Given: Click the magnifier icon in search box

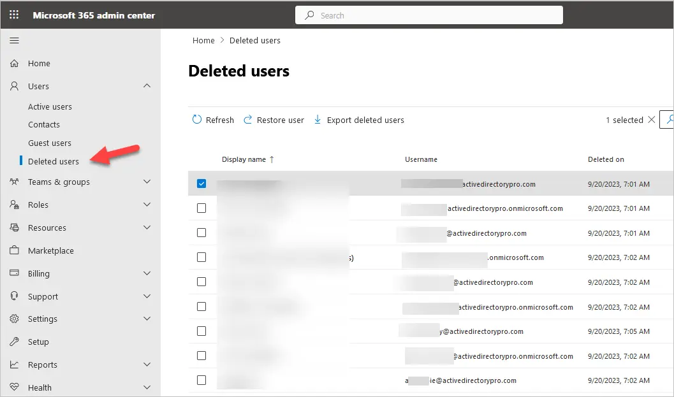Looking at the screenshot, I should tap(309, 15).
